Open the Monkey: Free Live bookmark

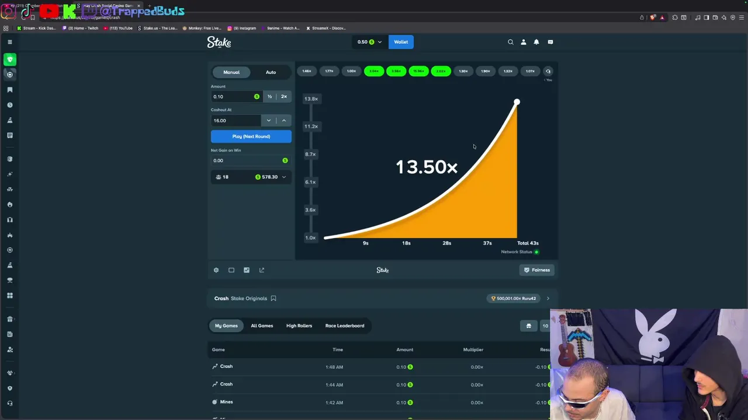(x=202, y=28)
